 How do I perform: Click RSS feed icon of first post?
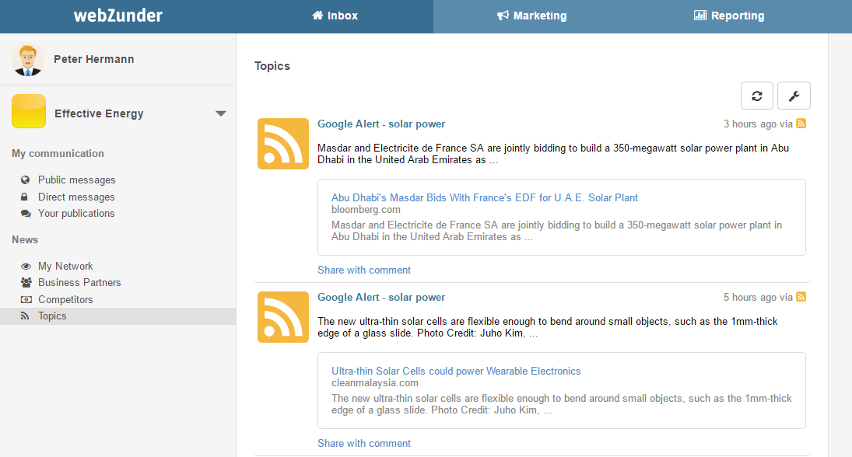282,144
